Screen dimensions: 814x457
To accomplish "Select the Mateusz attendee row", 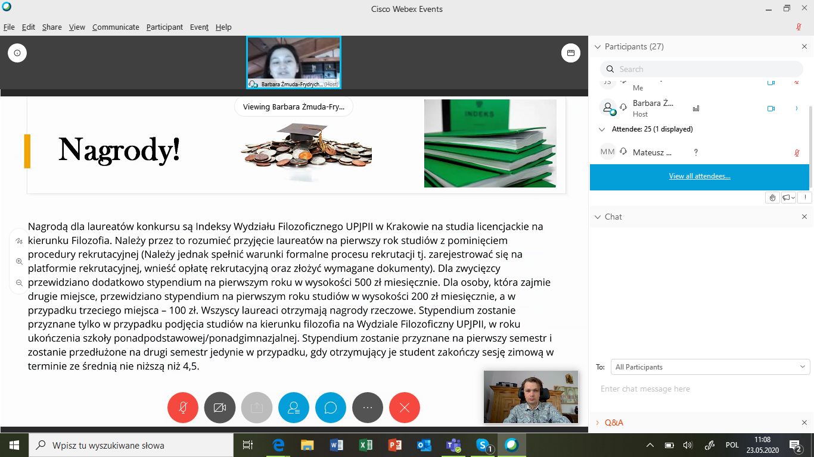I will point(700,152).
